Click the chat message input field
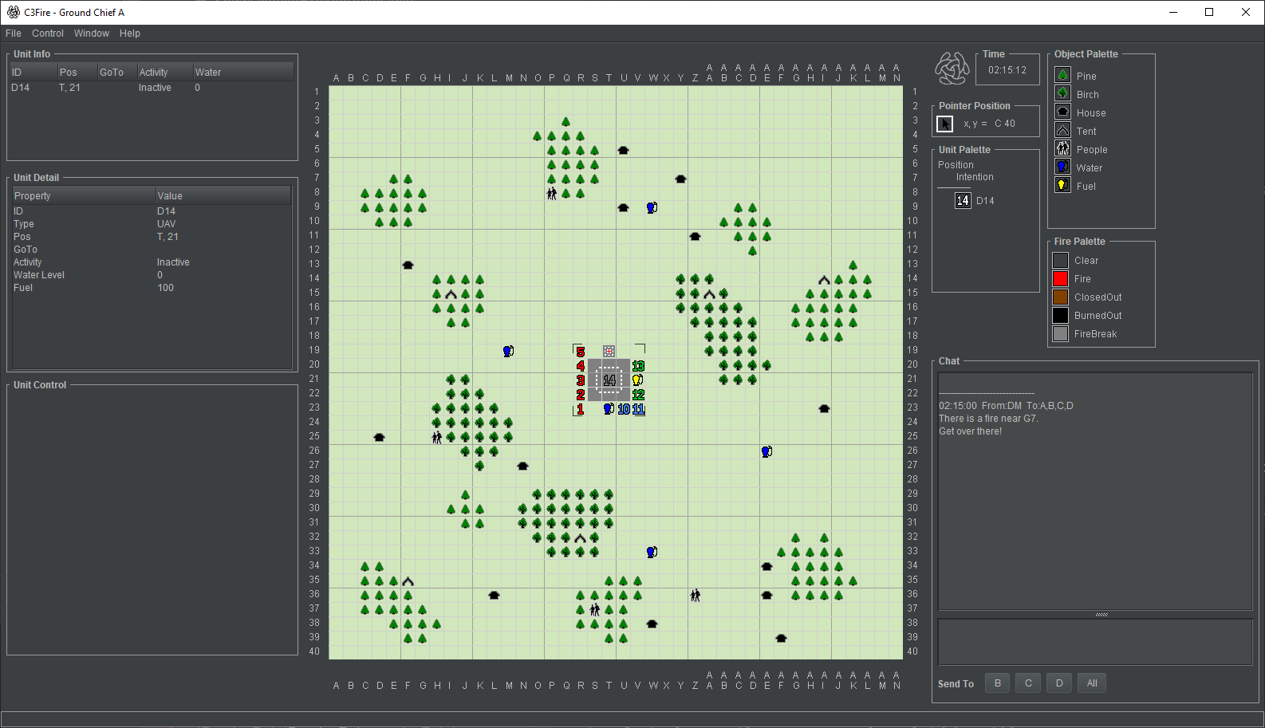 pos(1095,642)
